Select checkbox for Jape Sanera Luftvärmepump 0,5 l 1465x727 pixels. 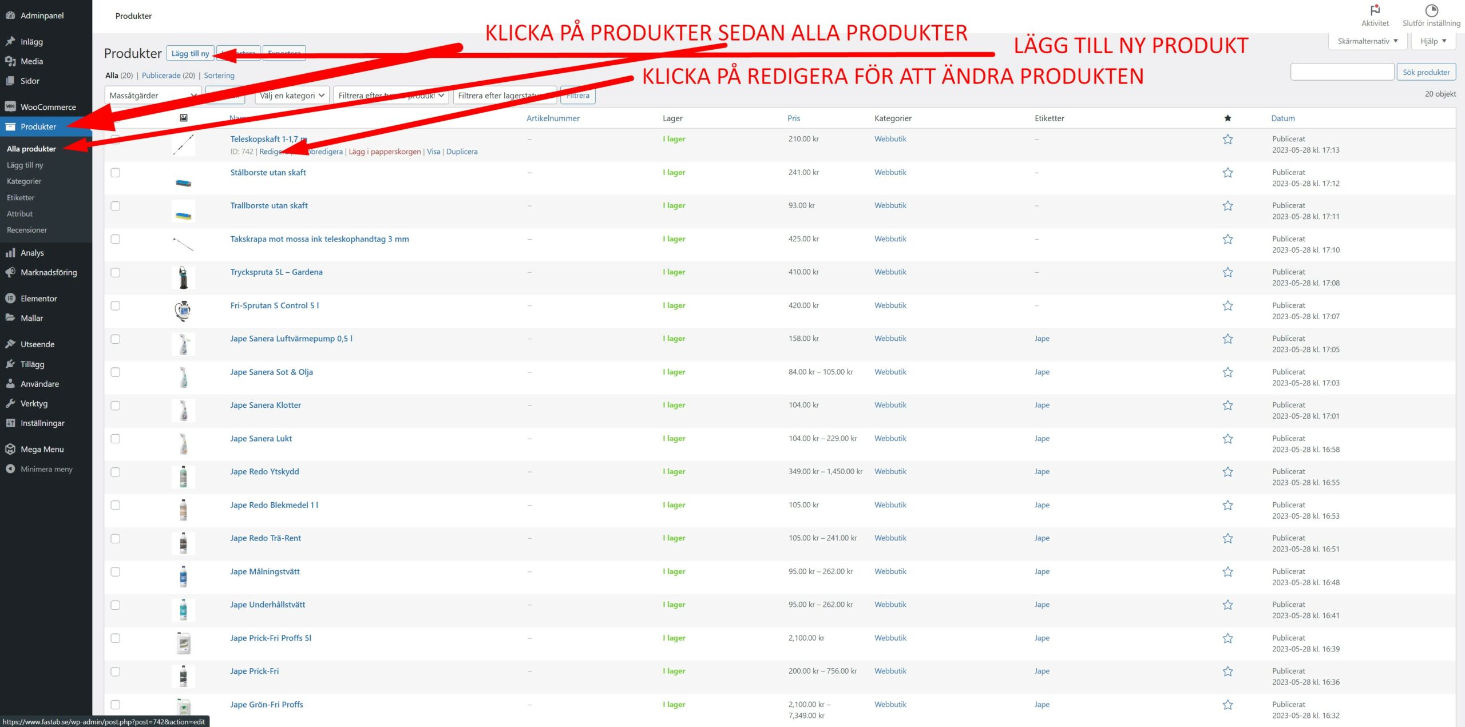(x=116, y=339)
